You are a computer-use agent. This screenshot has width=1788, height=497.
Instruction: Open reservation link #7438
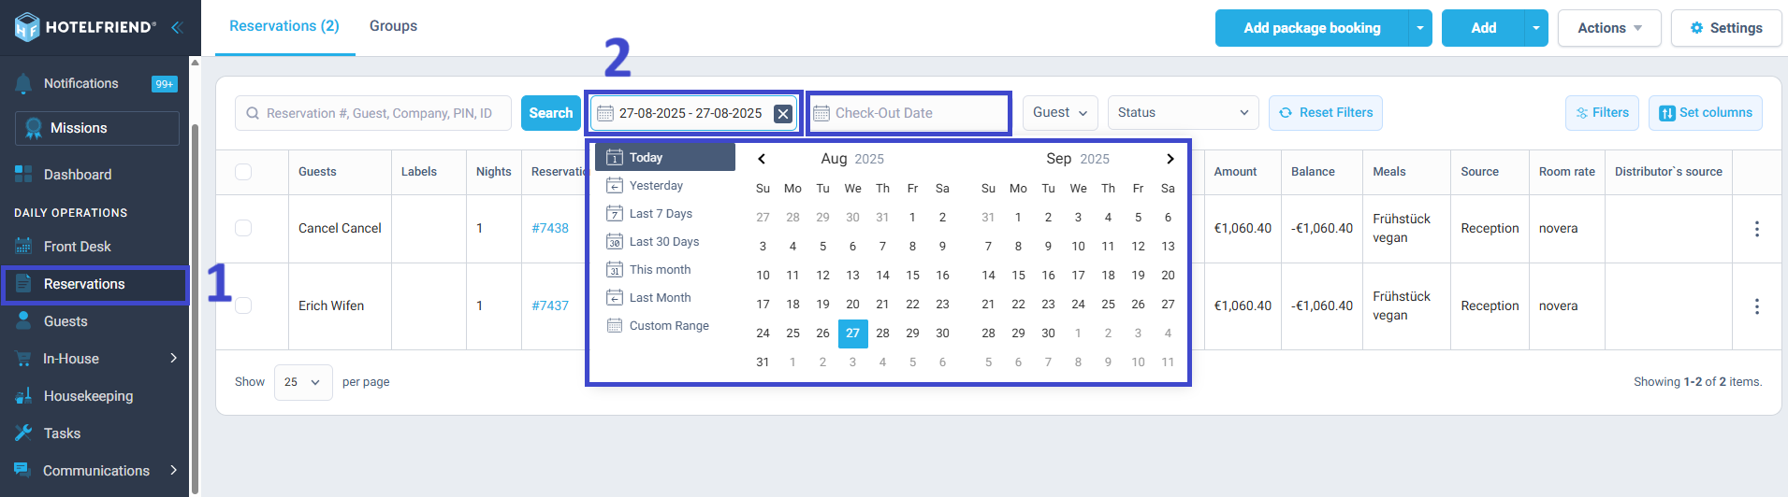pos(550,228)
